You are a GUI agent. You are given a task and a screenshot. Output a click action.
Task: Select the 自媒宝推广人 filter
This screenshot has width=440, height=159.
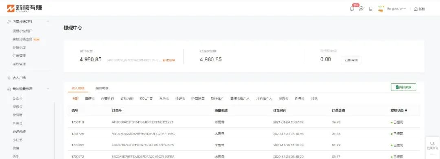pos(240,98)
